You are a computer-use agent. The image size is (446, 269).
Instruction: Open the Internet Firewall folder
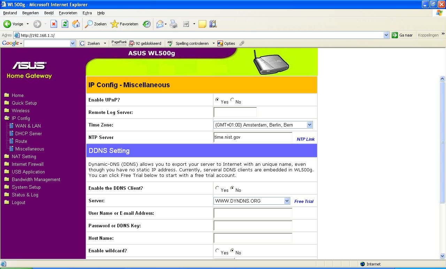[28, 164]
